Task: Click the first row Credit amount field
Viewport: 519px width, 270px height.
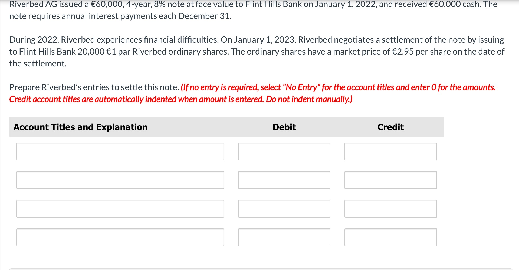Action: coord(390,151)
